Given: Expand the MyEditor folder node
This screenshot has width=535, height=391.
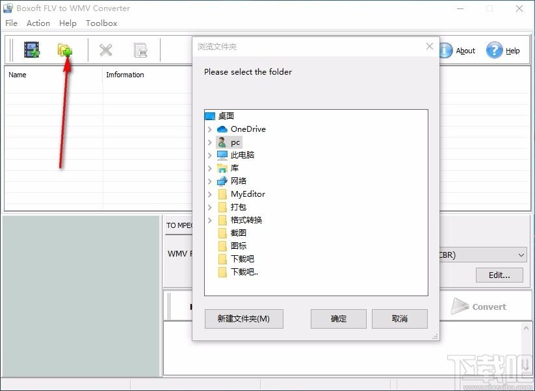Looking at the screenshot, I should (x=209, y=194).
